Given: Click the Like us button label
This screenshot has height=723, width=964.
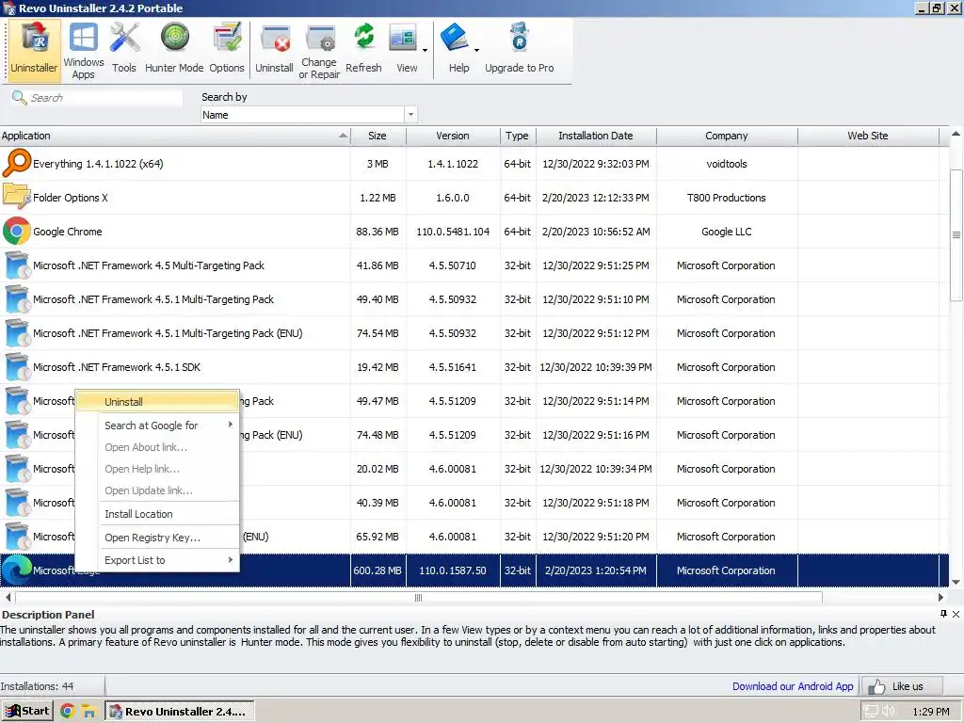Looking at the screenshot, I should 908,686.
